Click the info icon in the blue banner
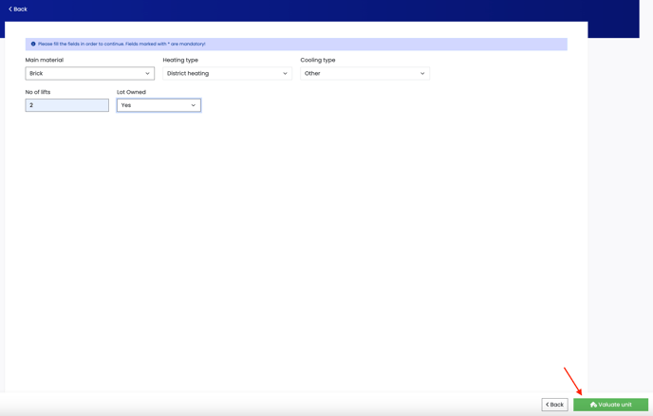This screenshot has width=653, height=416. [x=33, y=44]
